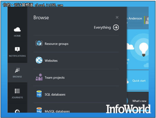Click the Anderson account name

pyautogui.click(x=135, y=18)
